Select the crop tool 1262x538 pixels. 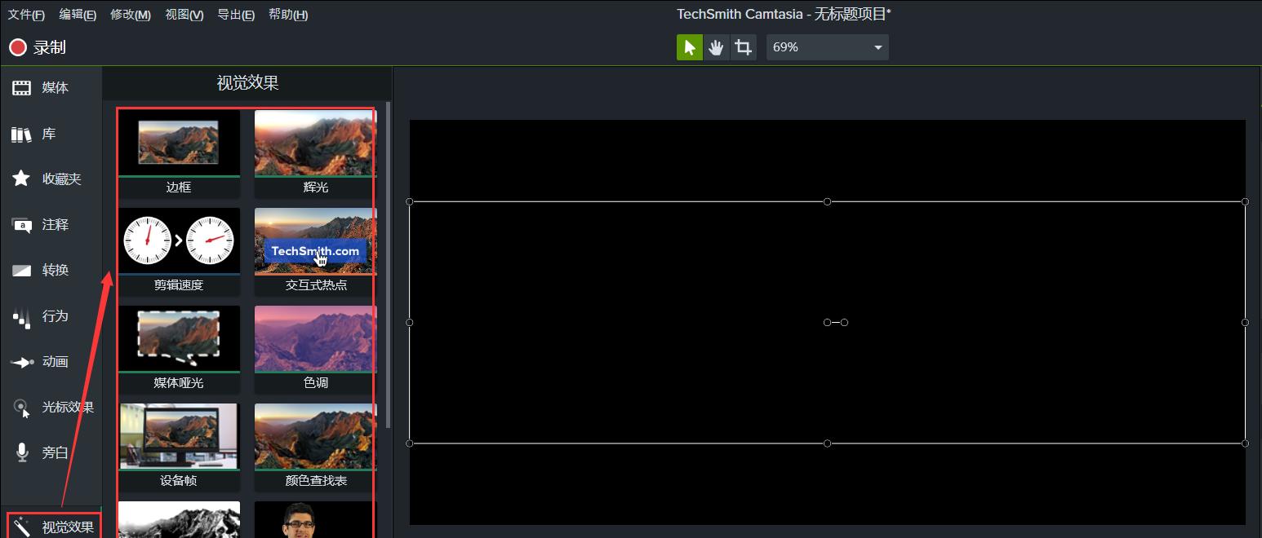coord(743,47)
